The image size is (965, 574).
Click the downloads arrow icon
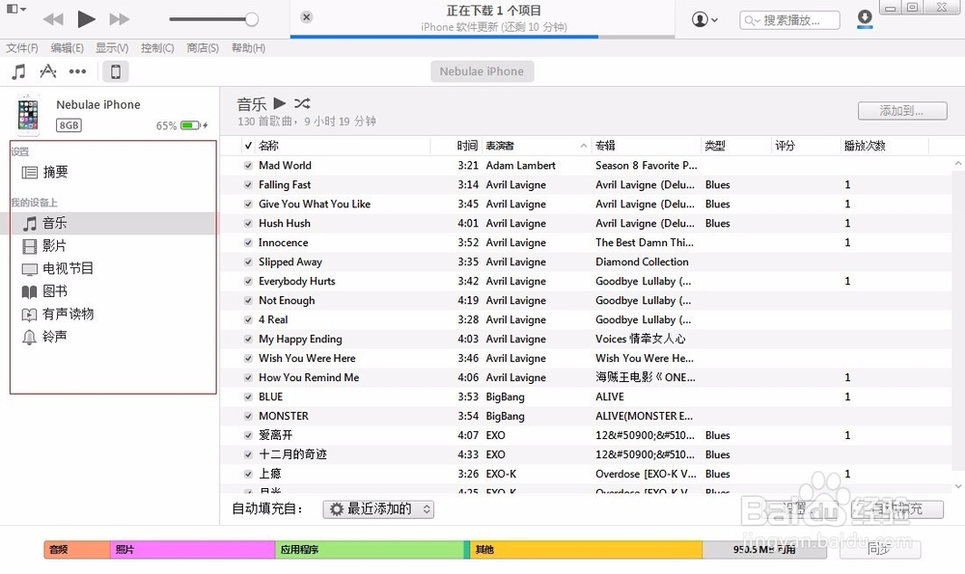click(865, 18)
